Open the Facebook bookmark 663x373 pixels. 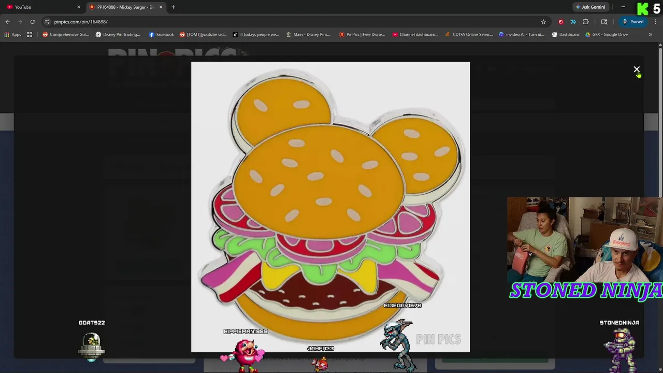pos(161,35)
